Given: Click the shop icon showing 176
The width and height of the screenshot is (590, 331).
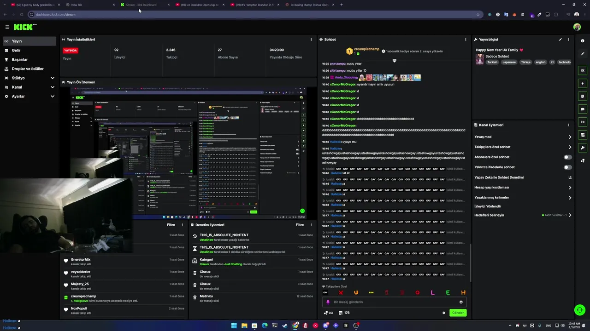Looking at the screenshot, I should (x=344, y=313).
